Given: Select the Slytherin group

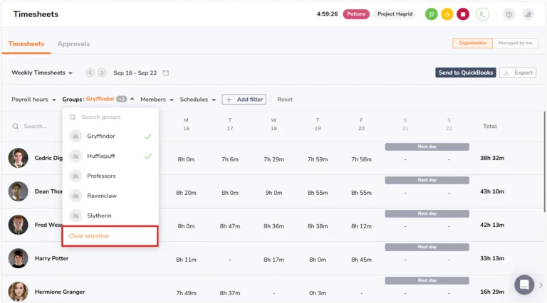Looking at the screenshot, I should click(110, 216).
